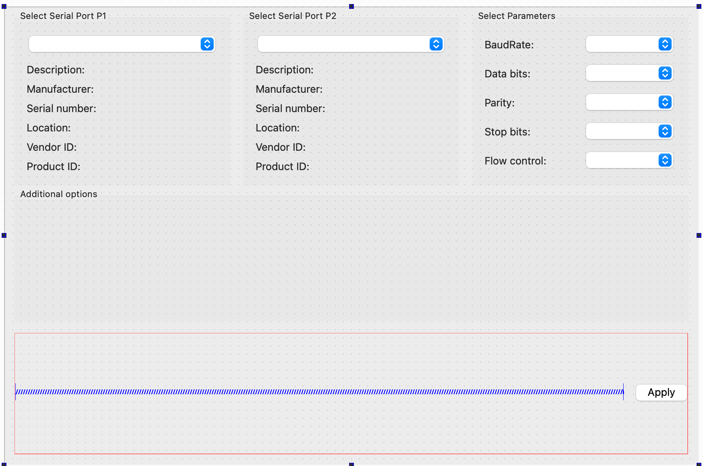This screenshot has height=466, width=703.
Task: Click the Manufacturer label under Port P2
Action: click(289, 89)
